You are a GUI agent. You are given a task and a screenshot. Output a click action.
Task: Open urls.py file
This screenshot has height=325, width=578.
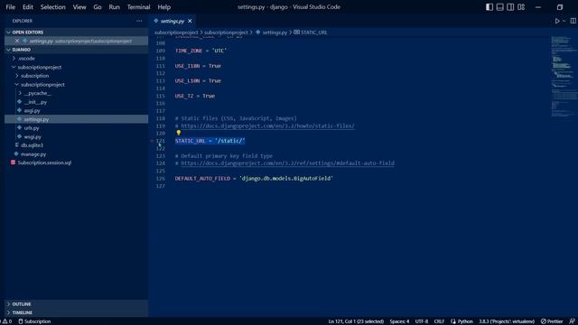coord(32,128)
